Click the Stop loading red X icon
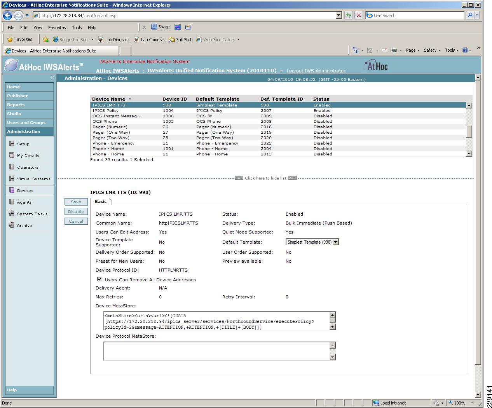This screenshot has height=408, width=492. (359, 15)
